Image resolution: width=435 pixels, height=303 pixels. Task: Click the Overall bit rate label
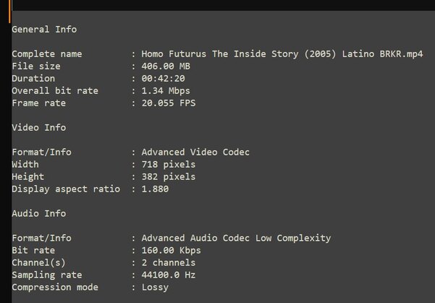[x=55, y=91]
